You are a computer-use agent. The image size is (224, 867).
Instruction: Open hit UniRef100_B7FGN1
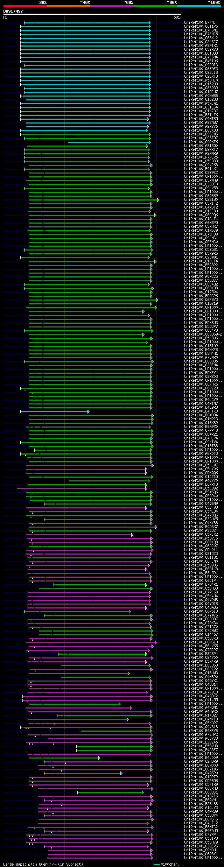coord(201,30)
